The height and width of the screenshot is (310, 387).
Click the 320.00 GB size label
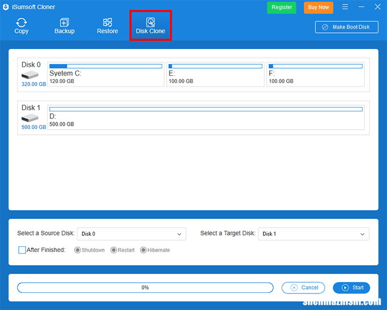coord(34,84)
